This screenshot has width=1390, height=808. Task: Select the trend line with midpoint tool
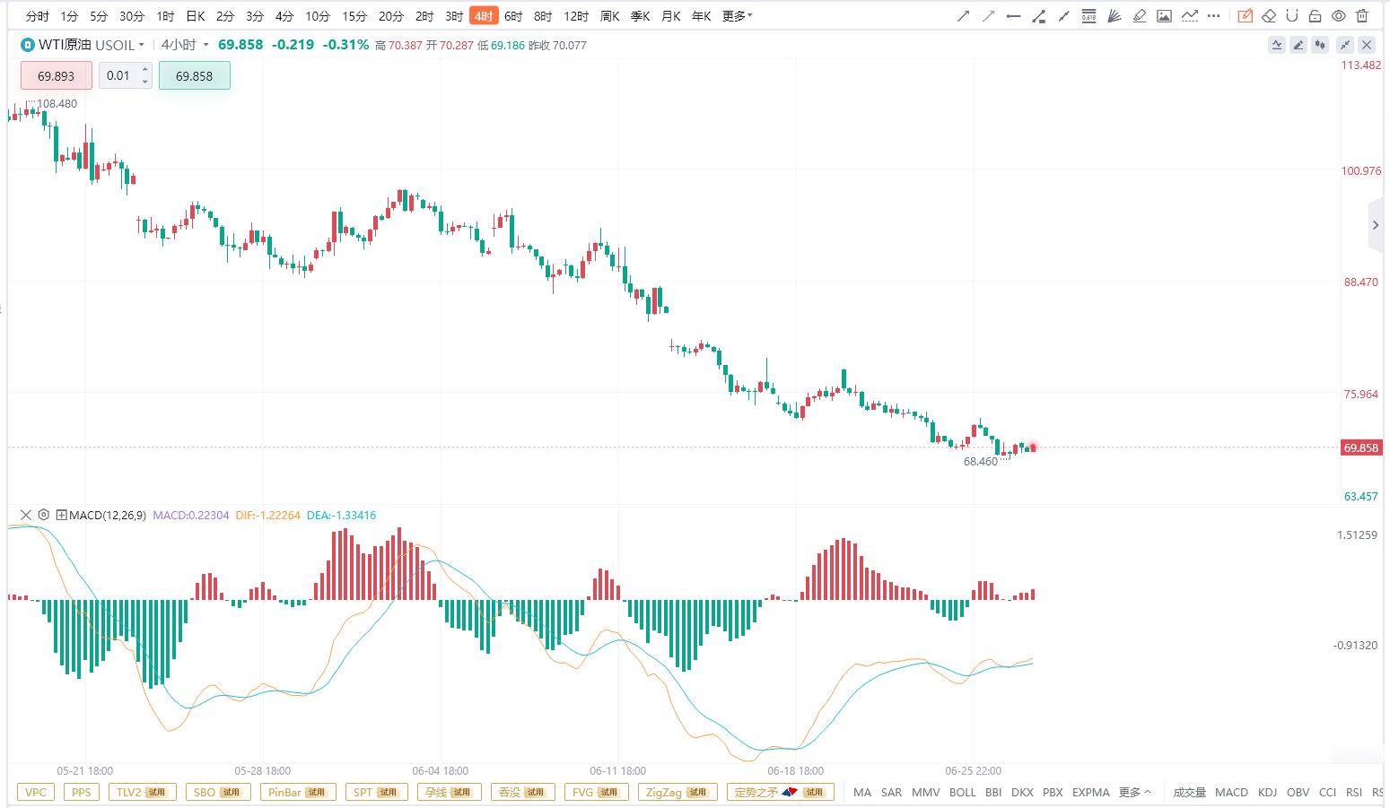click(x=1063, y=16)
